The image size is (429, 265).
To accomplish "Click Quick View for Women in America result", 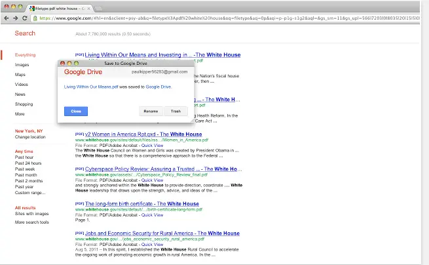I will coord(152,146).
